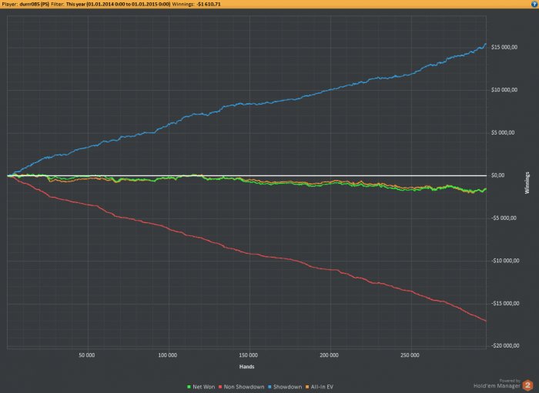Click the 'Hands' x-axis title

(247, 367)
